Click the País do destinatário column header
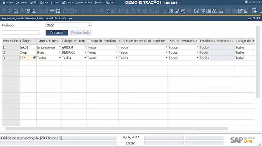This screenshot has width=262, height=147. pyautogui.click(x=183, y=41)
